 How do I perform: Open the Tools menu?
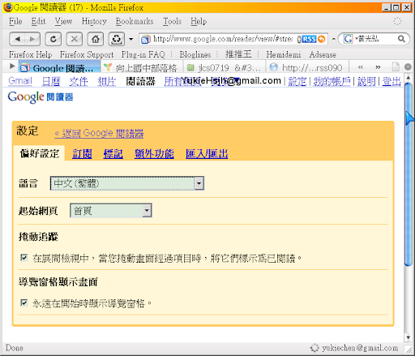click(x=172, y=21)
